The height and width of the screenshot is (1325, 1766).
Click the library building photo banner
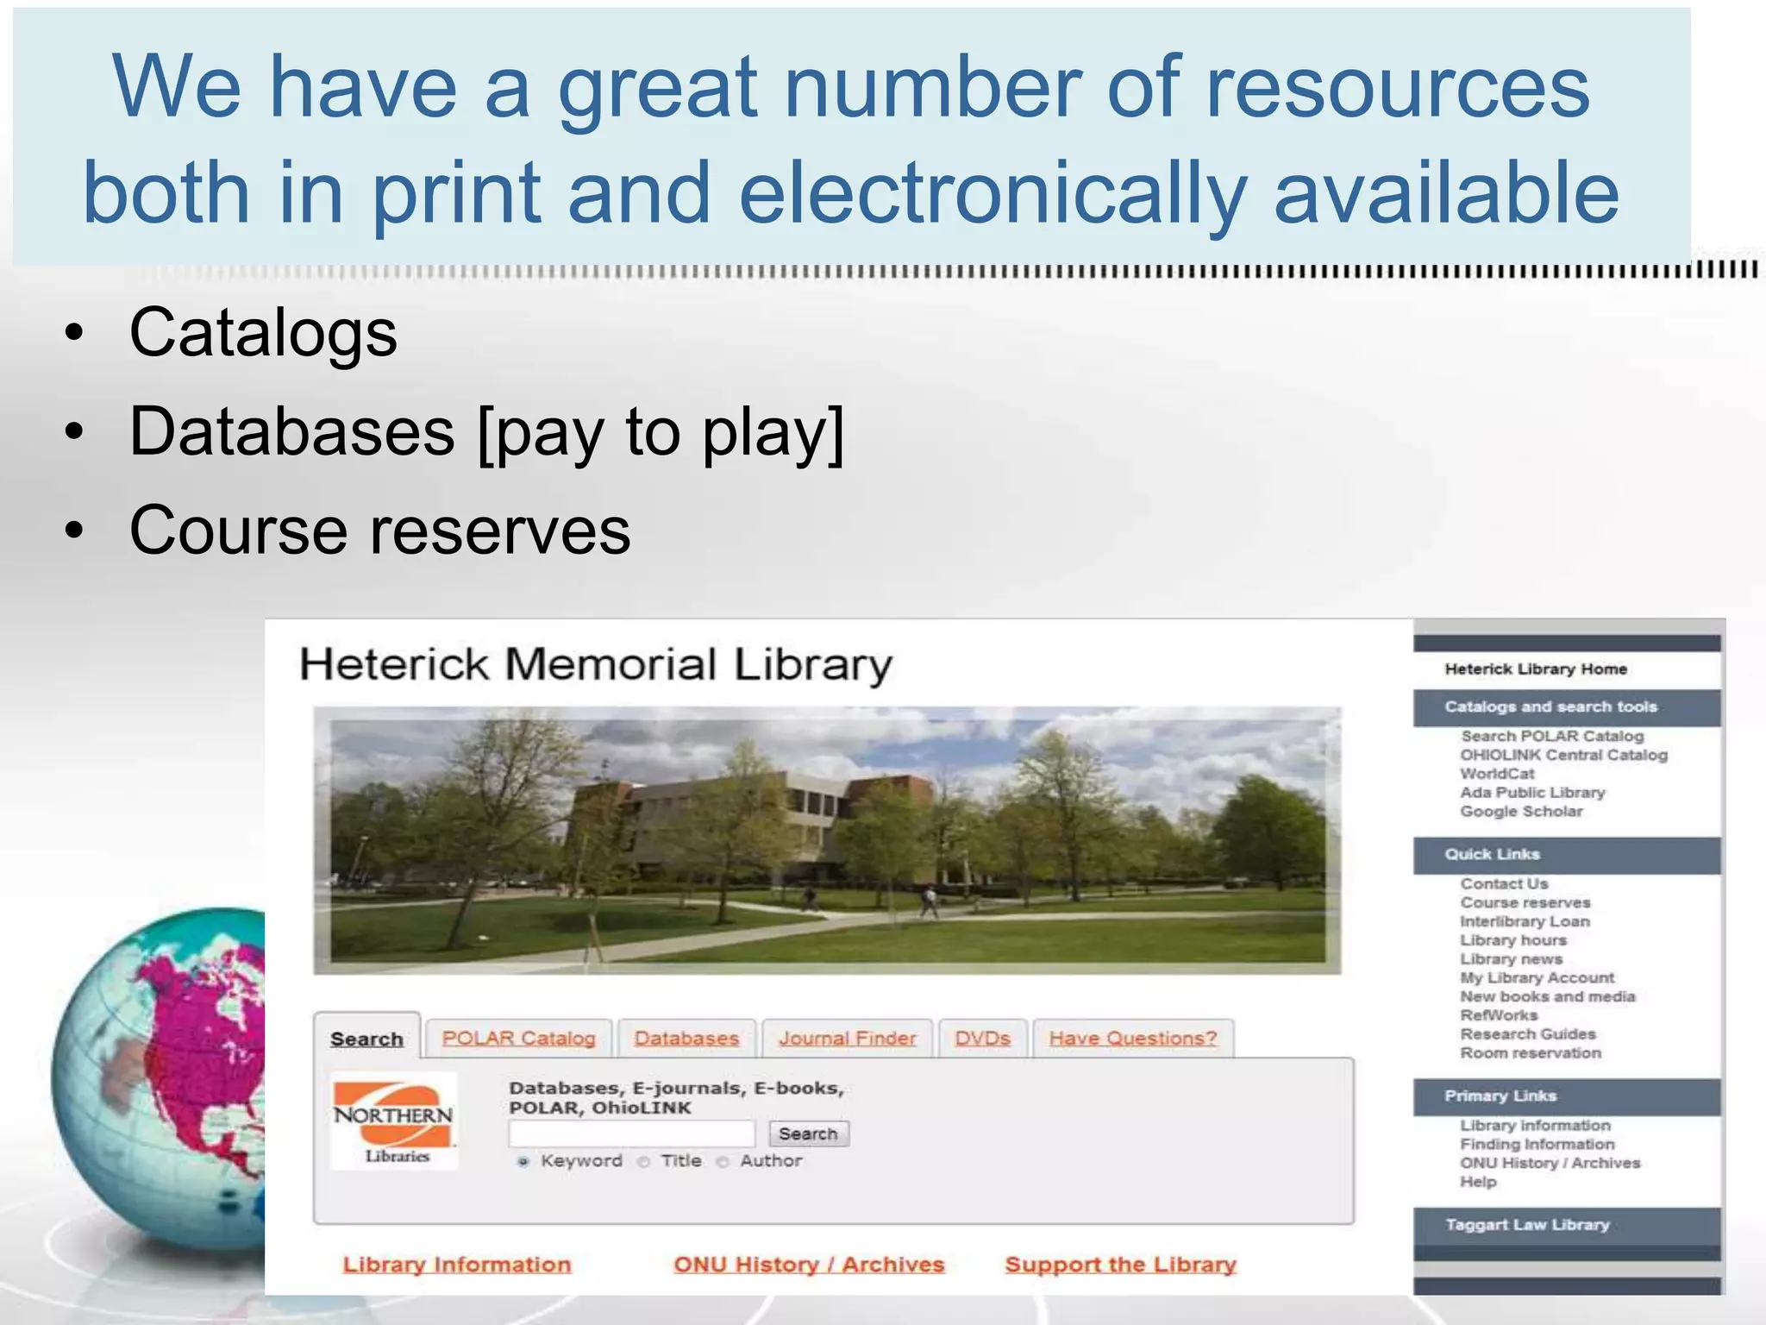pos(827,840)
